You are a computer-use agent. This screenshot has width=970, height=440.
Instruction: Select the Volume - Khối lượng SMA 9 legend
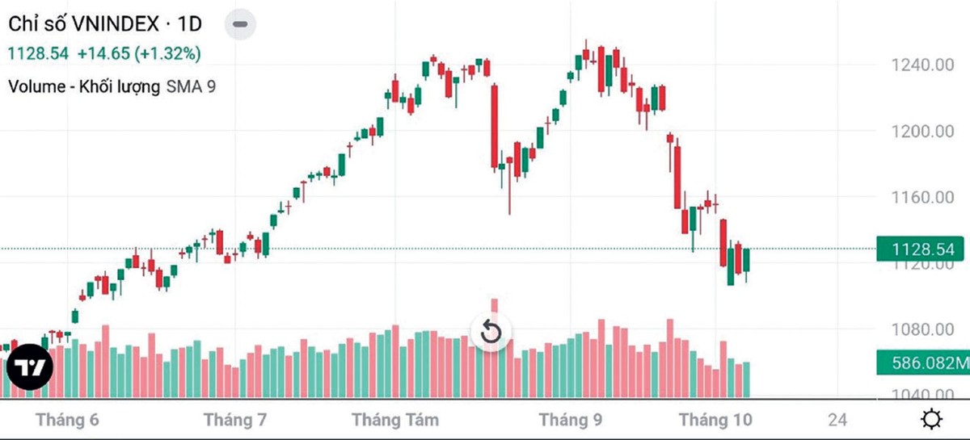[112, 86]
